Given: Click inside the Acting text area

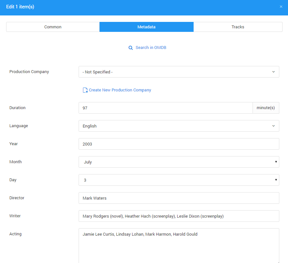Looking at the screenshot, I should (x=179, y=246).
